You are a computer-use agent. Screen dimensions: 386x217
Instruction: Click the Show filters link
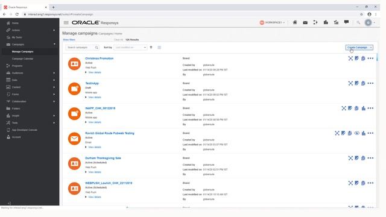pos(69,40)
